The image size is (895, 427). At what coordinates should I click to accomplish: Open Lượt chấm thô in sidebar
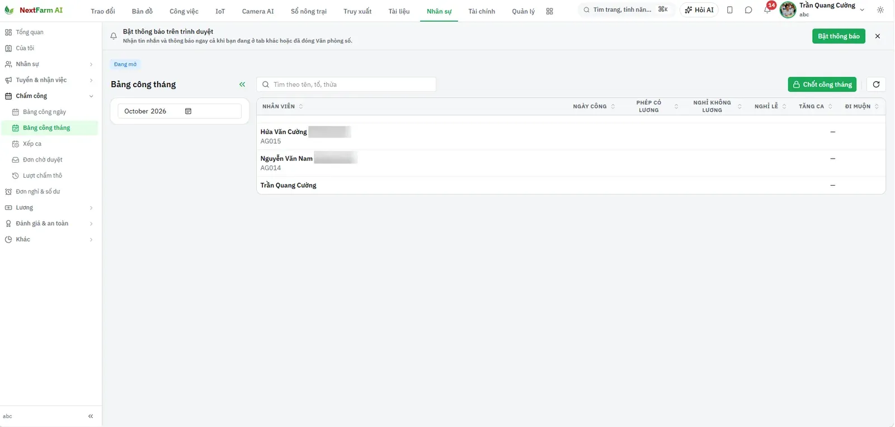coord(49,175)
